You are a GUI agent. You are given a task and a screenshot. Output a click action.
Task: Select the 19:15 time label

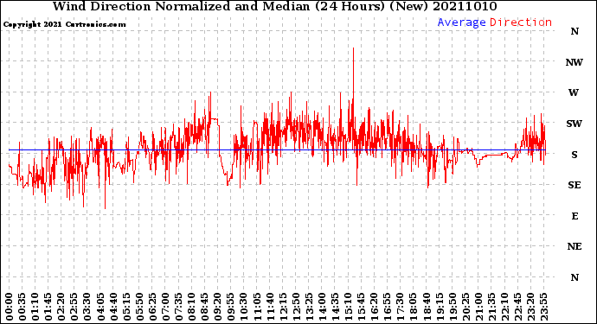440,307
